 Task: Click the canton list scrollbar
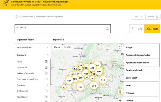coord(159,55)
